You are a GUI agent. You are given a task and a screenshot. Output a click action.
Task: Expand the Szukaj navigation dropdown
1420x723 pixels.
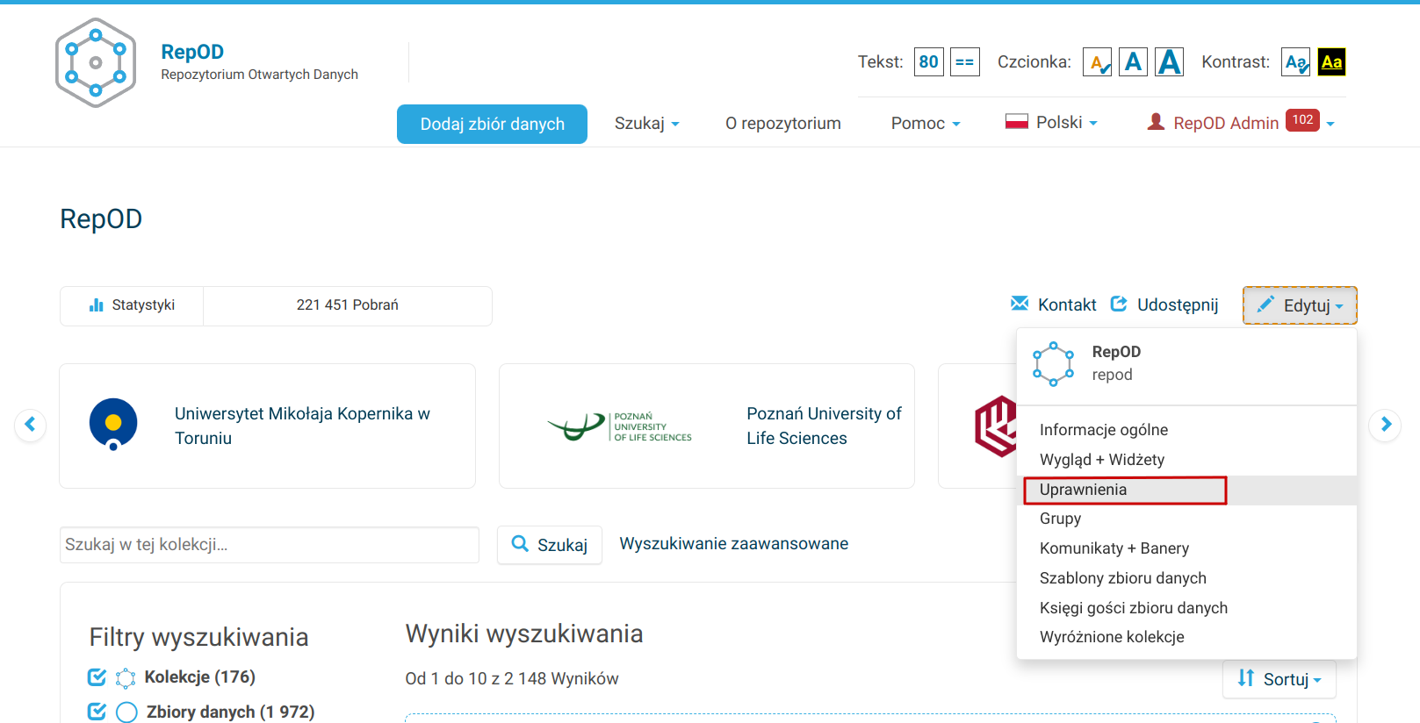[647, 124]
